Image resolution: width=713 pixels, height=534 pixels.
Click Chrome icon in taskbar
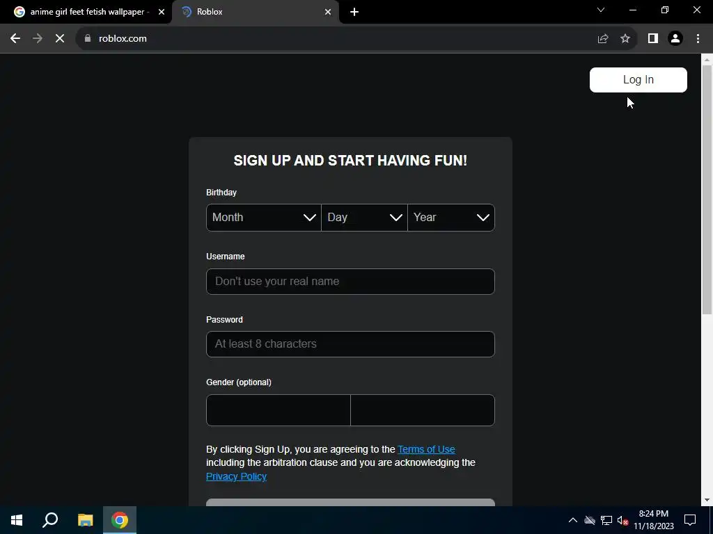120,520
